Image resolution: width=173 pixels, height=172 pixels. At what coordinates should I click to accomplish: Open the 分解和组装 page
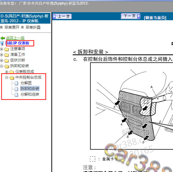pos(30,94)
